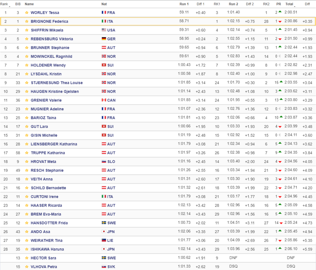Screen dimensions: 316x270
Task: Click the GISIN Michelle name link
Action: [x=44, y=135]
